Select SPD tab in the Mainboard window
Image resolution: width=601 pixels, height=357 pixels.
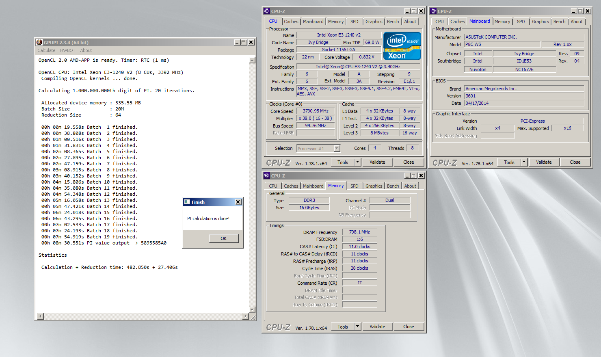(x=521, y=22)
